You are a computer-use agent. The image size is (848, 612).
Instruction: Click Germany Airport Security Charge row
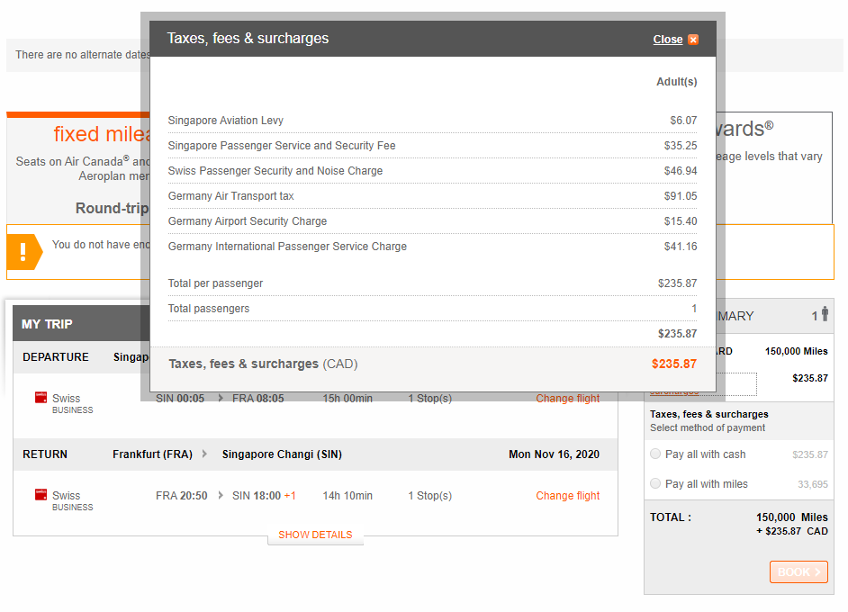432,221
